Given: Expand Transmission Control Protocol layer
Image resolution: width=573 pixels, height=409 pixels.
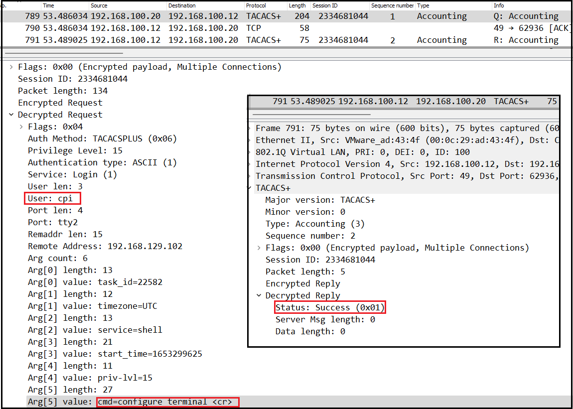Looking at the screenshot, I should (250, 176).
